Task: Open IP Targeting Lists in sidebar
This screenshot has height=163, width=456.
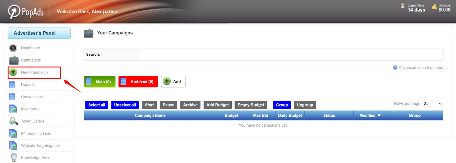Action: coord(36,133)
